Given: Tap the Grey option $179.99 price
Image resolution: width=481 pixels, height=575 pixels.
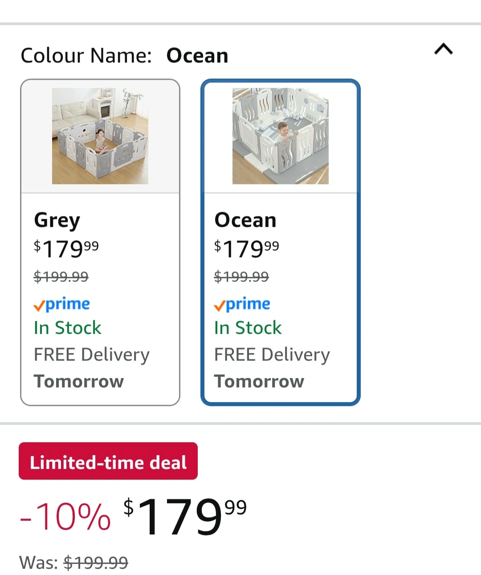Looking at the screenshot, I should click(66, 249).
